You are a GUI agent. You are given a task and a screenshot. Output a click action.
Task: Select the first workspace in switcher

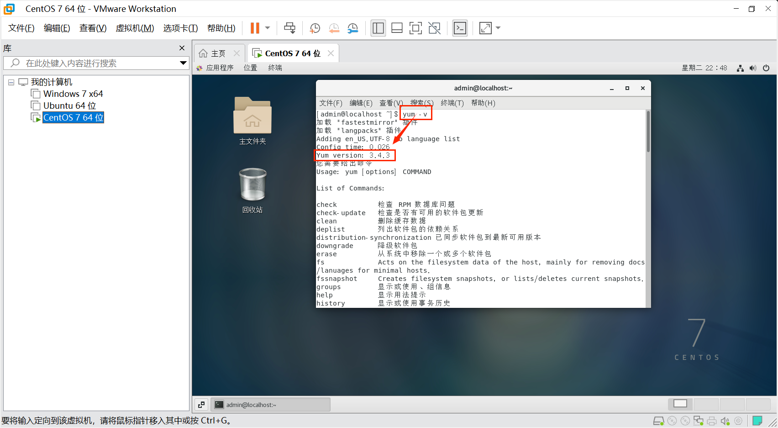point(680,404)
